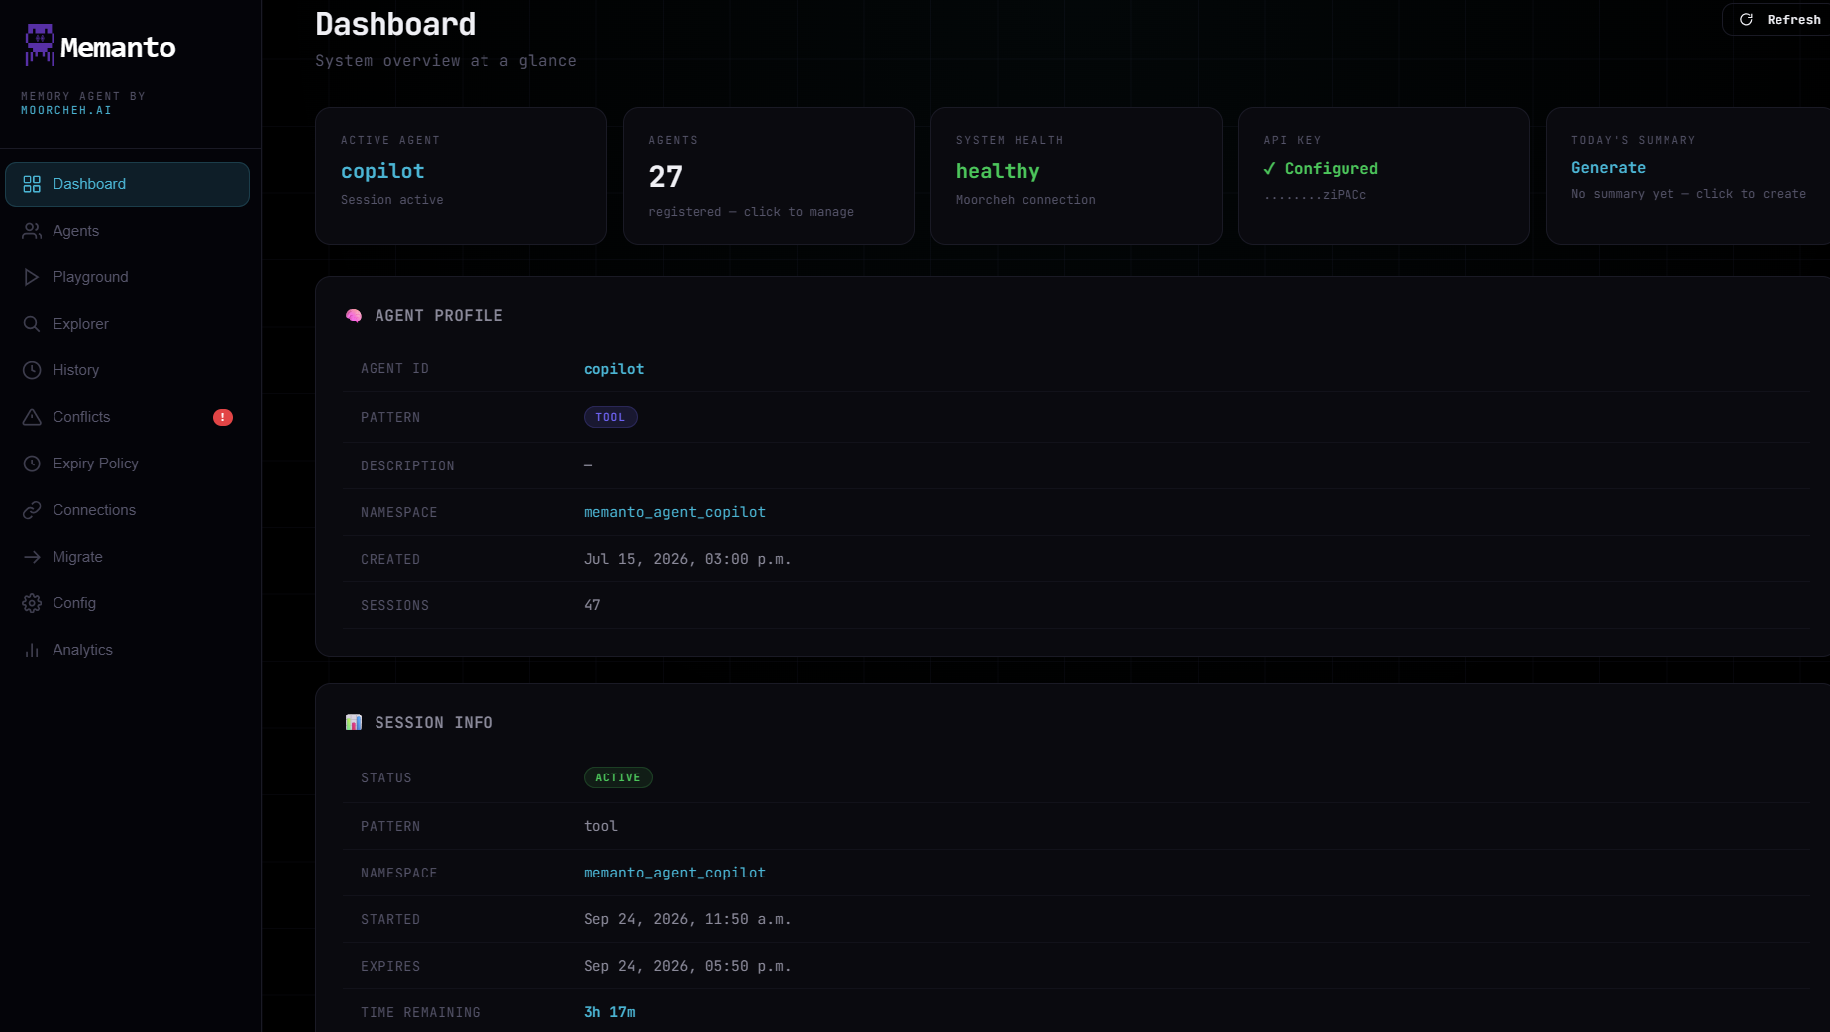Screen dimensions: 1830x1032
Task: View the Conflicts page
Action: 127,417
